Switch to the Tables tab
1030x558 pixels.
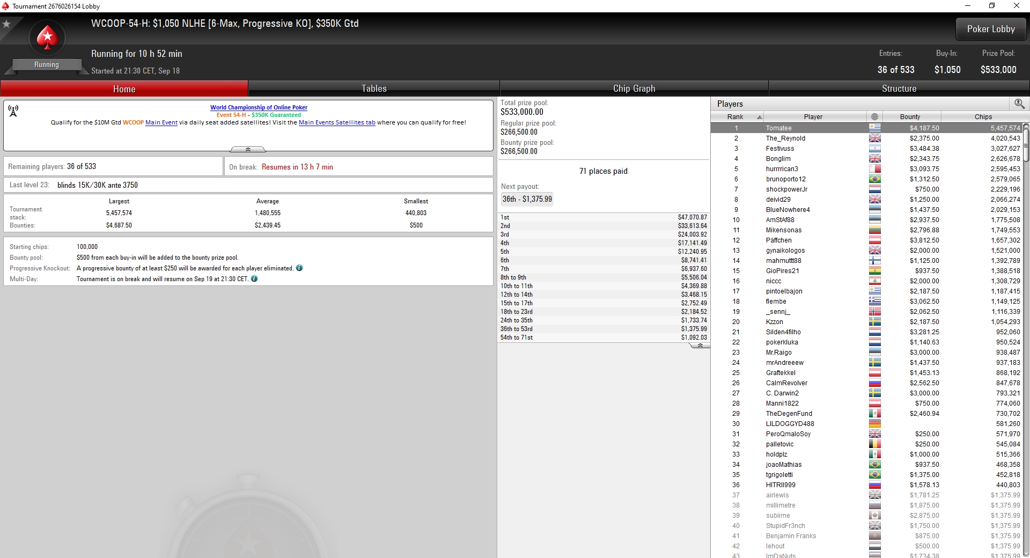point(374,89)
